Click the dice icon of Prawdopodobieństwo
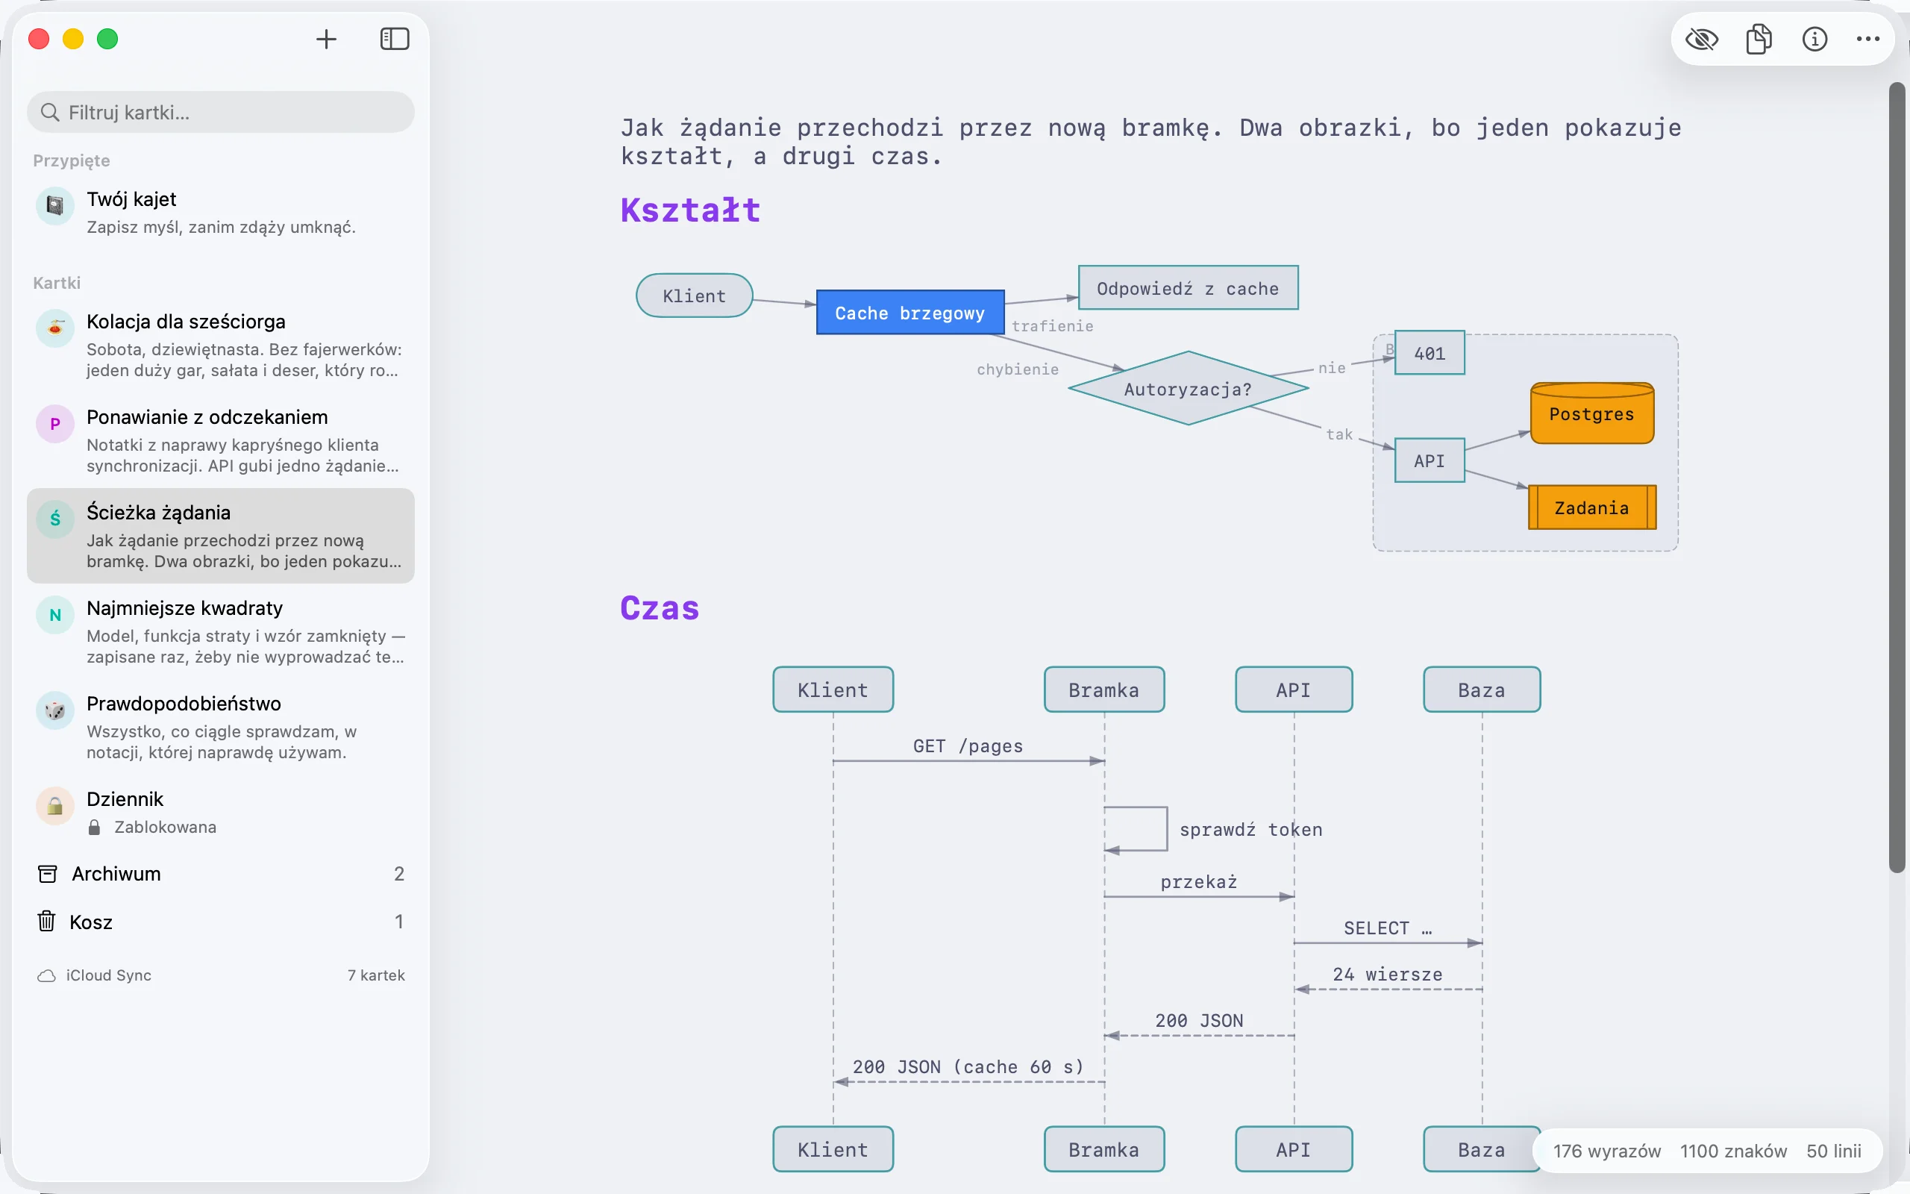 click(x=55, y=710)
